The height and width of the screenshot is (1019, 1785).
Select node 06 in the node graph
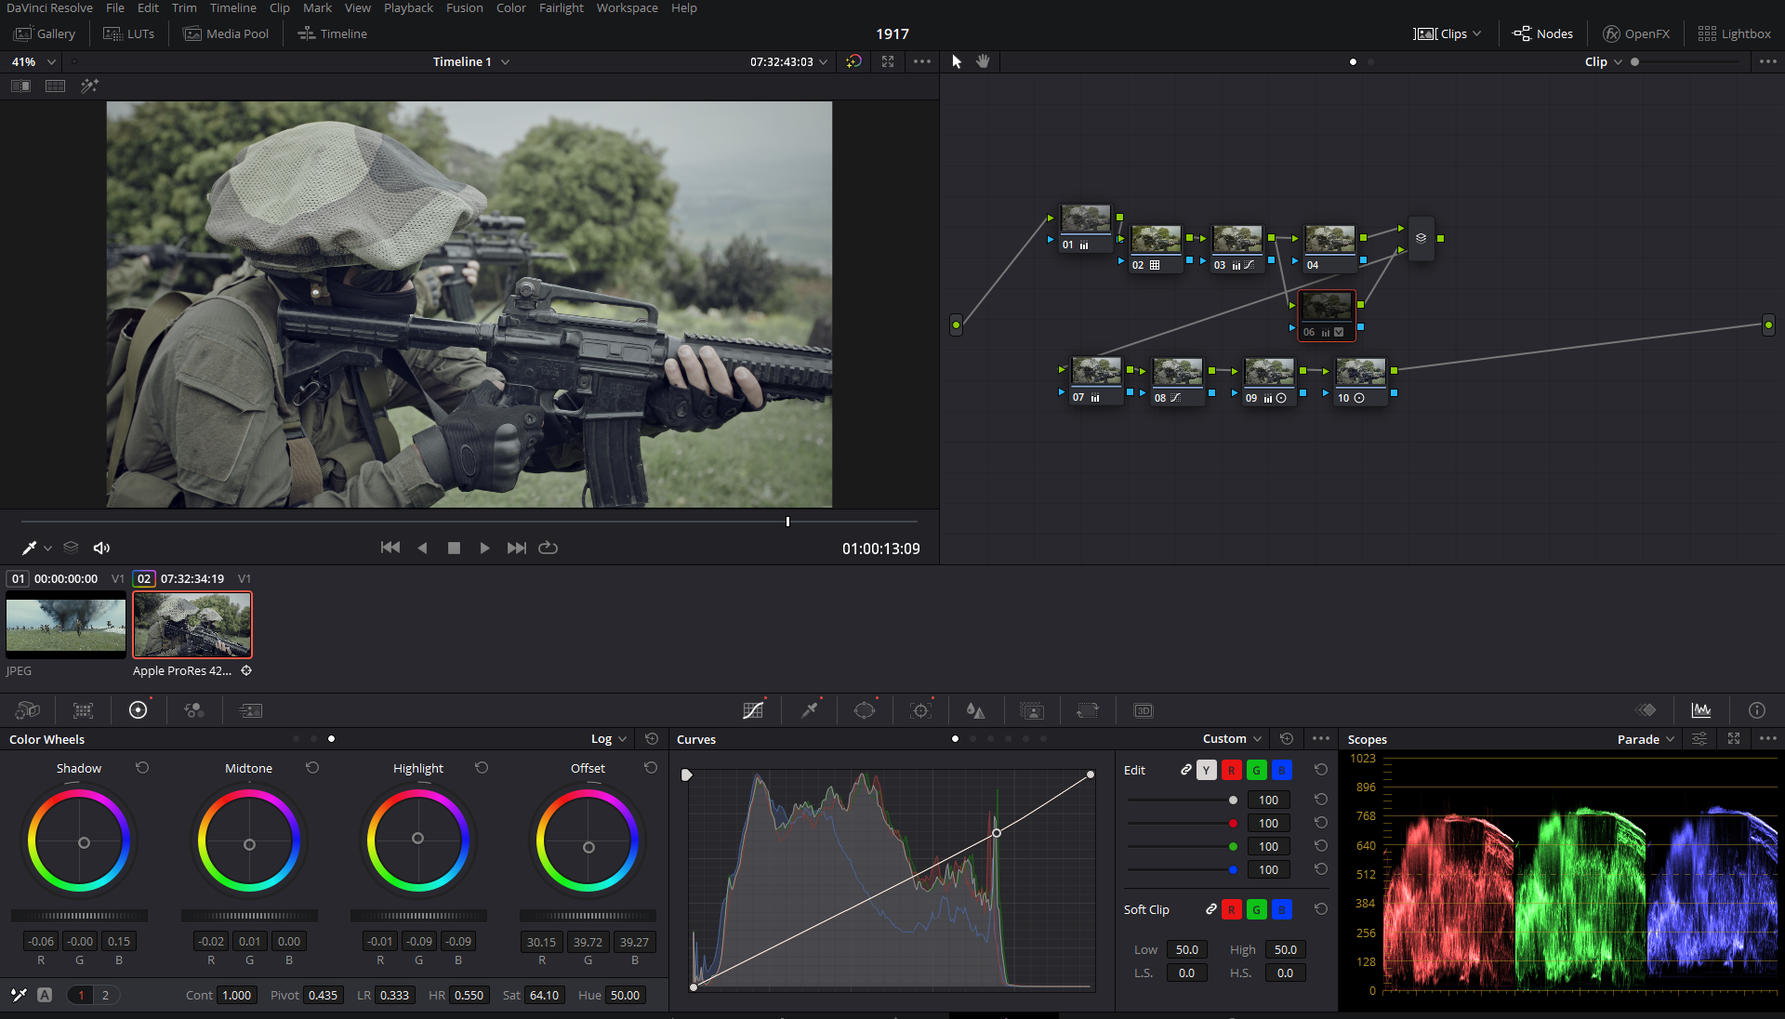pos(1327,314)
